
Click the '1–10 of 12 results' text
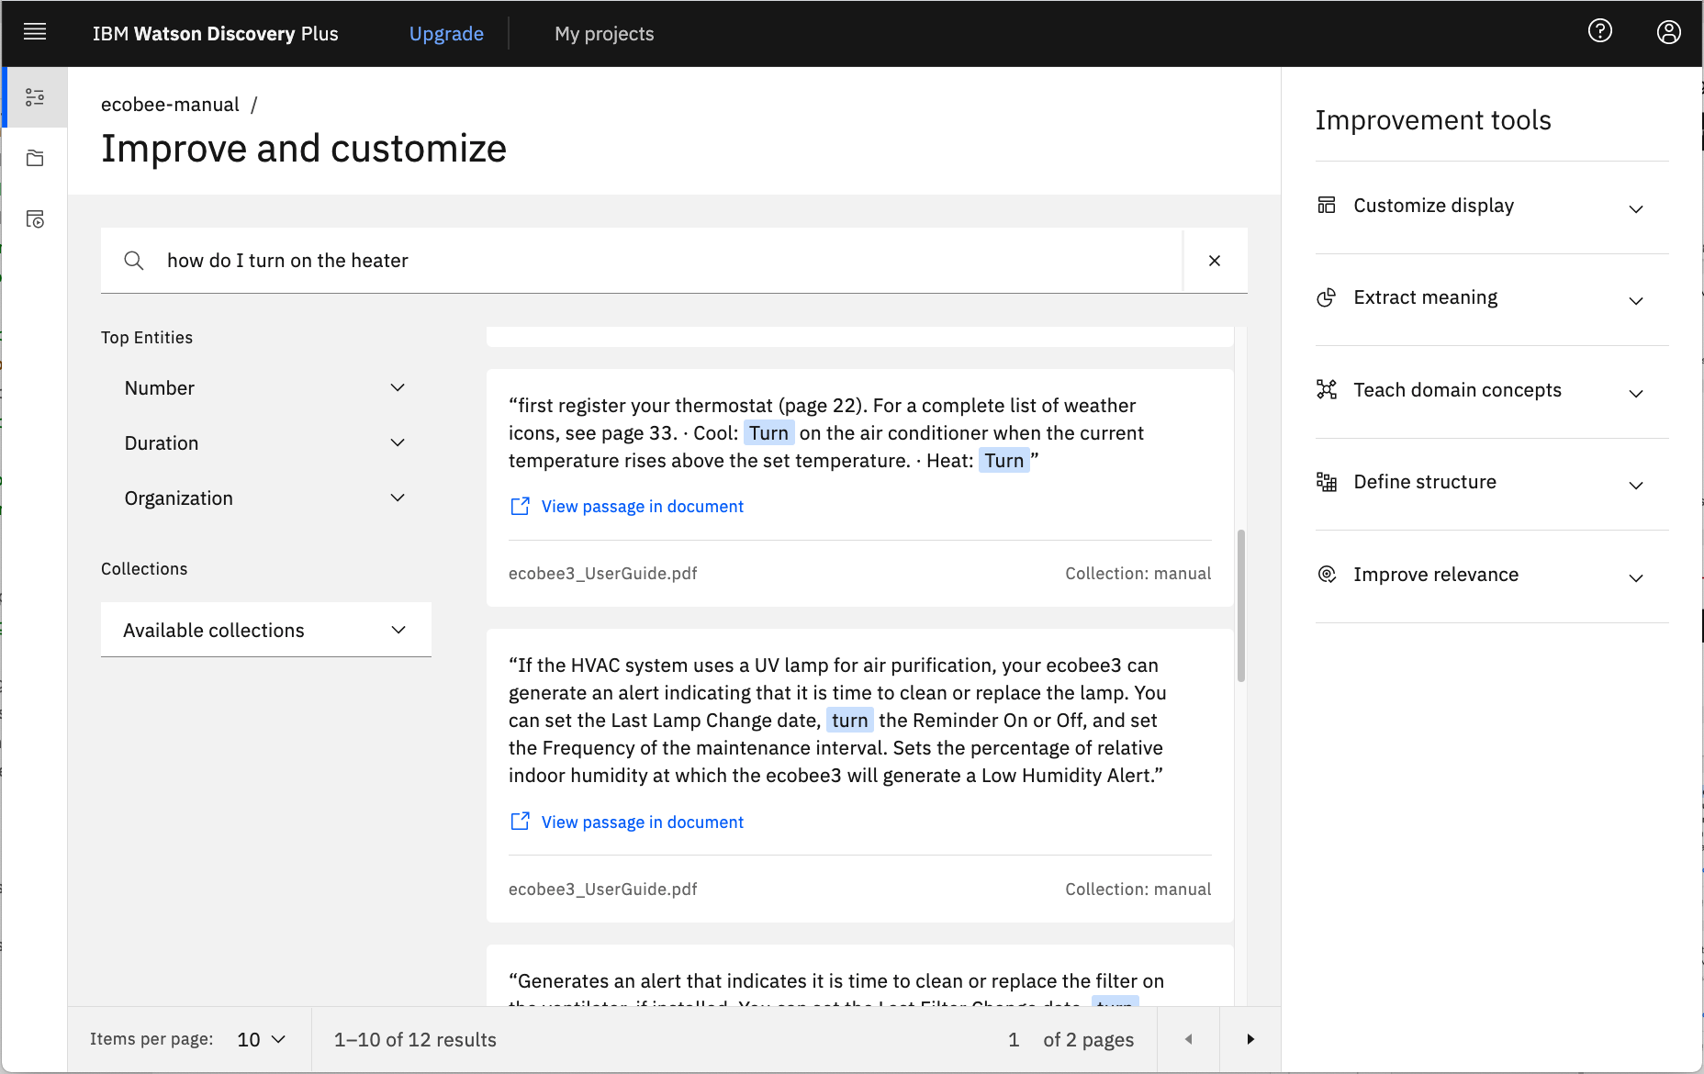(x=415, y=1039)
